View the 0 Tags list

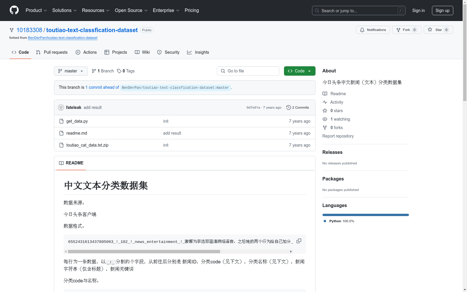point(126,71)
